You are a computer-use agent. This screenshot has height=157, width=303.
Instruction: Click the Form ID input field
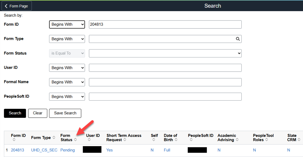click(x=165, y=24)
